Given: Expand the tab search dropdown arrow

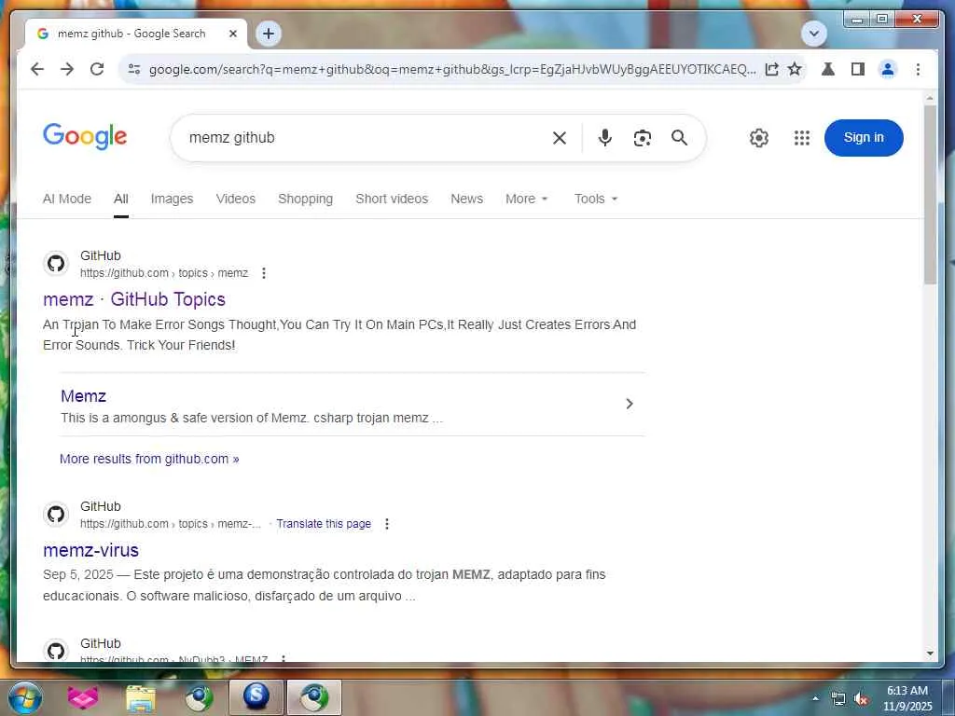Looking at the screenshot, I should point(813,34).
